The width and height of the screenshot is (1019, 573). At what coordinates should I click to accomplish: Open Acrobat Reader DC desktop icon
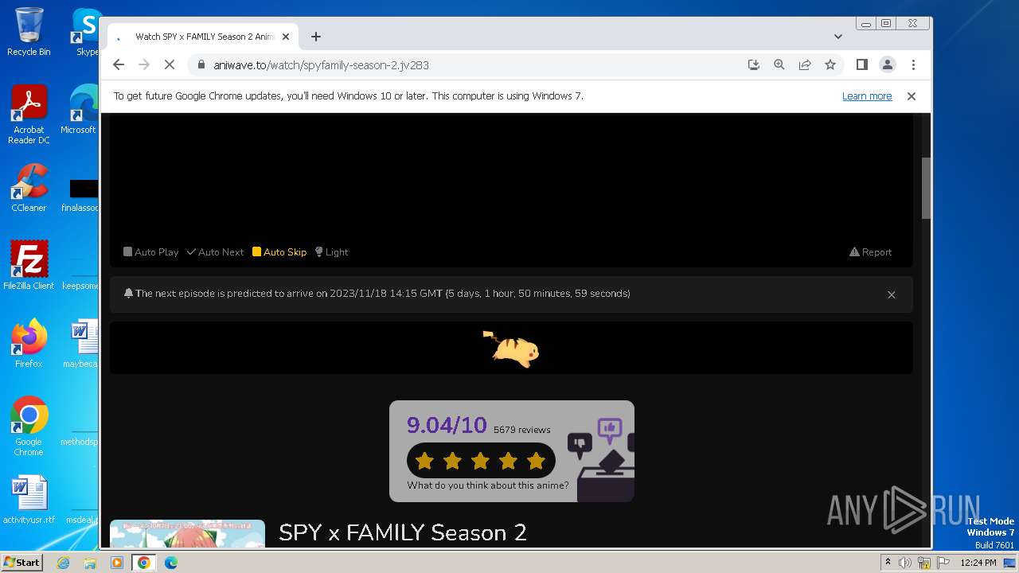(x=29, y=115)
